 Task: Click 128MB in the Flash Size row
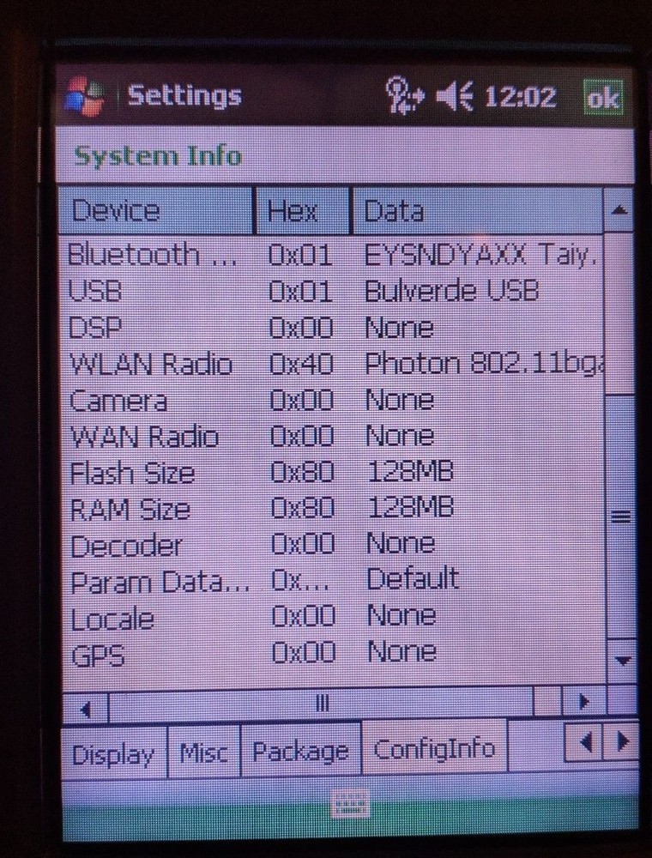(410, 472)
